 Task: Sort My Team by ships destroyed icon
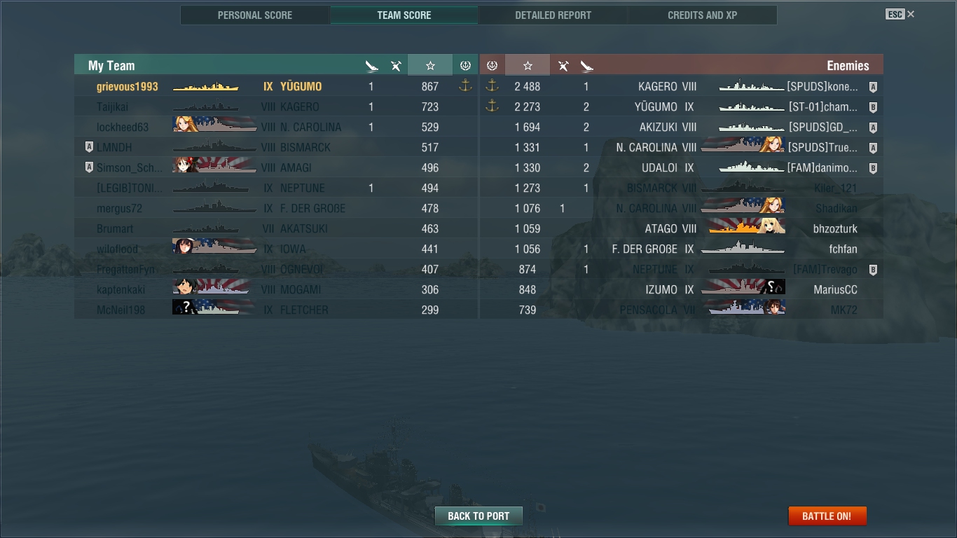pyautogui.click(x=372, y=66)
